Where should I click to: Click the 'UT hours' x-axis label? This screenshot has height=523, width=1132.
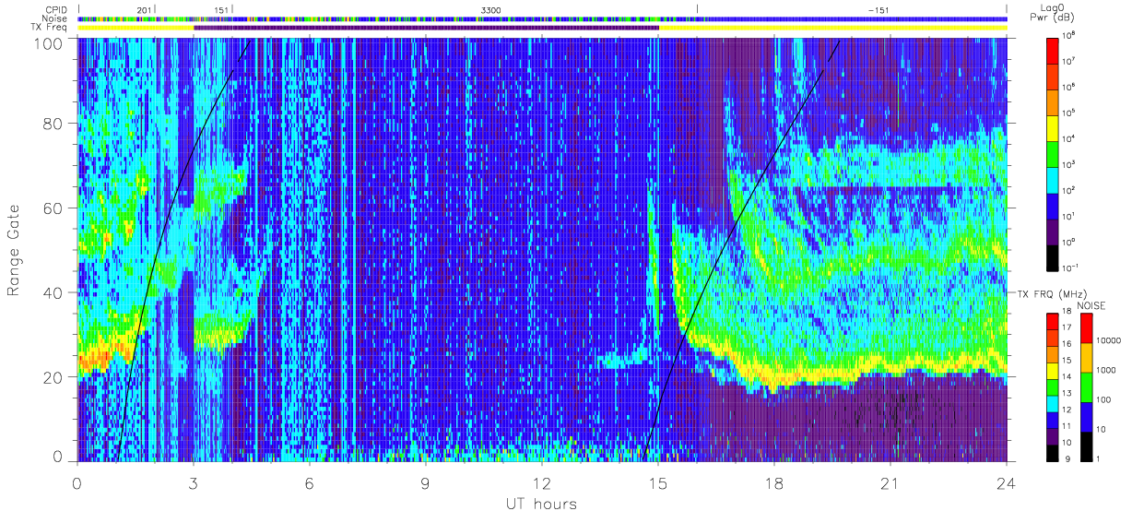tap(541, 504)
